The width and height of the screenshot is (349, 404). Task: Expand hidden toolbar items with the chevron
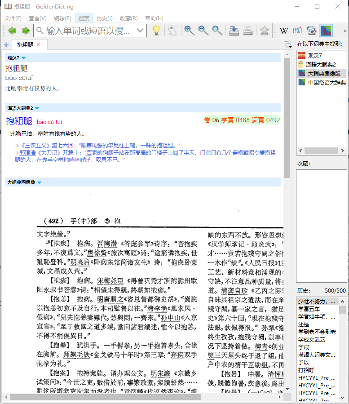coord(345,31)
